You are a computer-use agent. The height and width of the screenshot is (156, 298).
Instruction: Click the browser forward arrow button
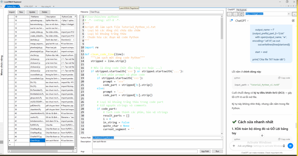pos(235,14)
